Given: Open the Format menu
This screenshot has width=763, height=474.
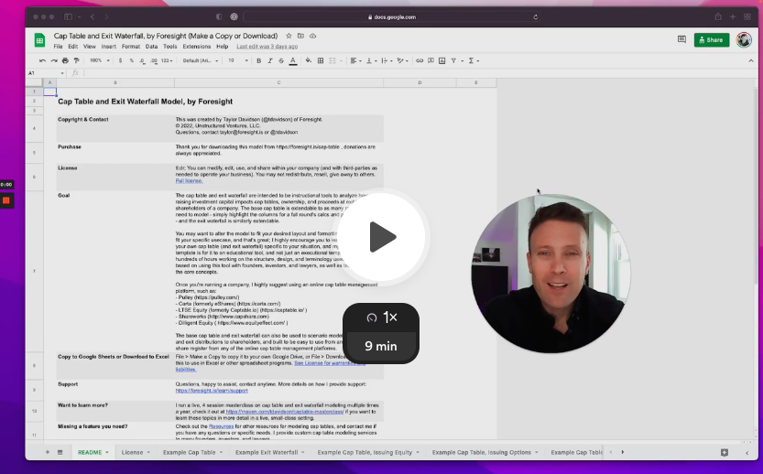Looking at the screenshot, I should pos(131,47).
